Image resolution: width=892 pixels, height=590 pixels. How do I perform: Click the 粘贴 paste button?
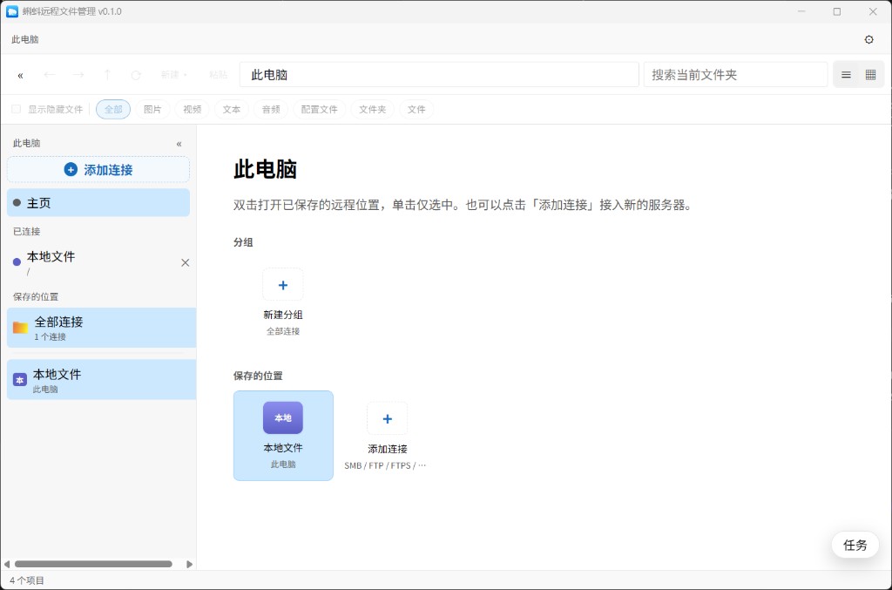tap(218, 75)
